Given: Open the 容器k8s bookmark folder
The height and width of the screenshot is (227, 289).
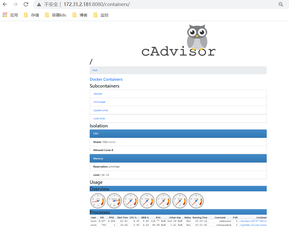Looking at the screenshot, I should [56, 15].
